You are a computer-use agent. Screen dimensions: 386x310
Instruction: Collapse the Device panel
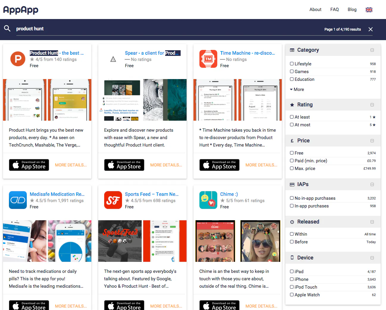coord(372,258)
